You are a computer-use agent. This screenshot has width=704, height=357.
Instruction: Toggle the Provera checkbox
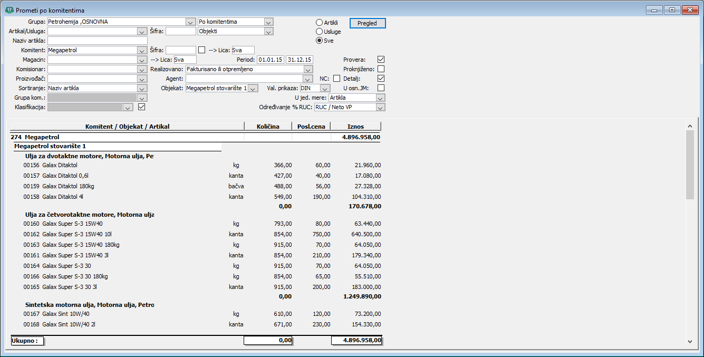coord(381,60)
